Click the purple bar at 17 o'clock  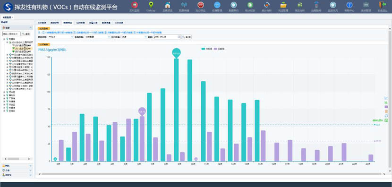(x=290, y=151)
